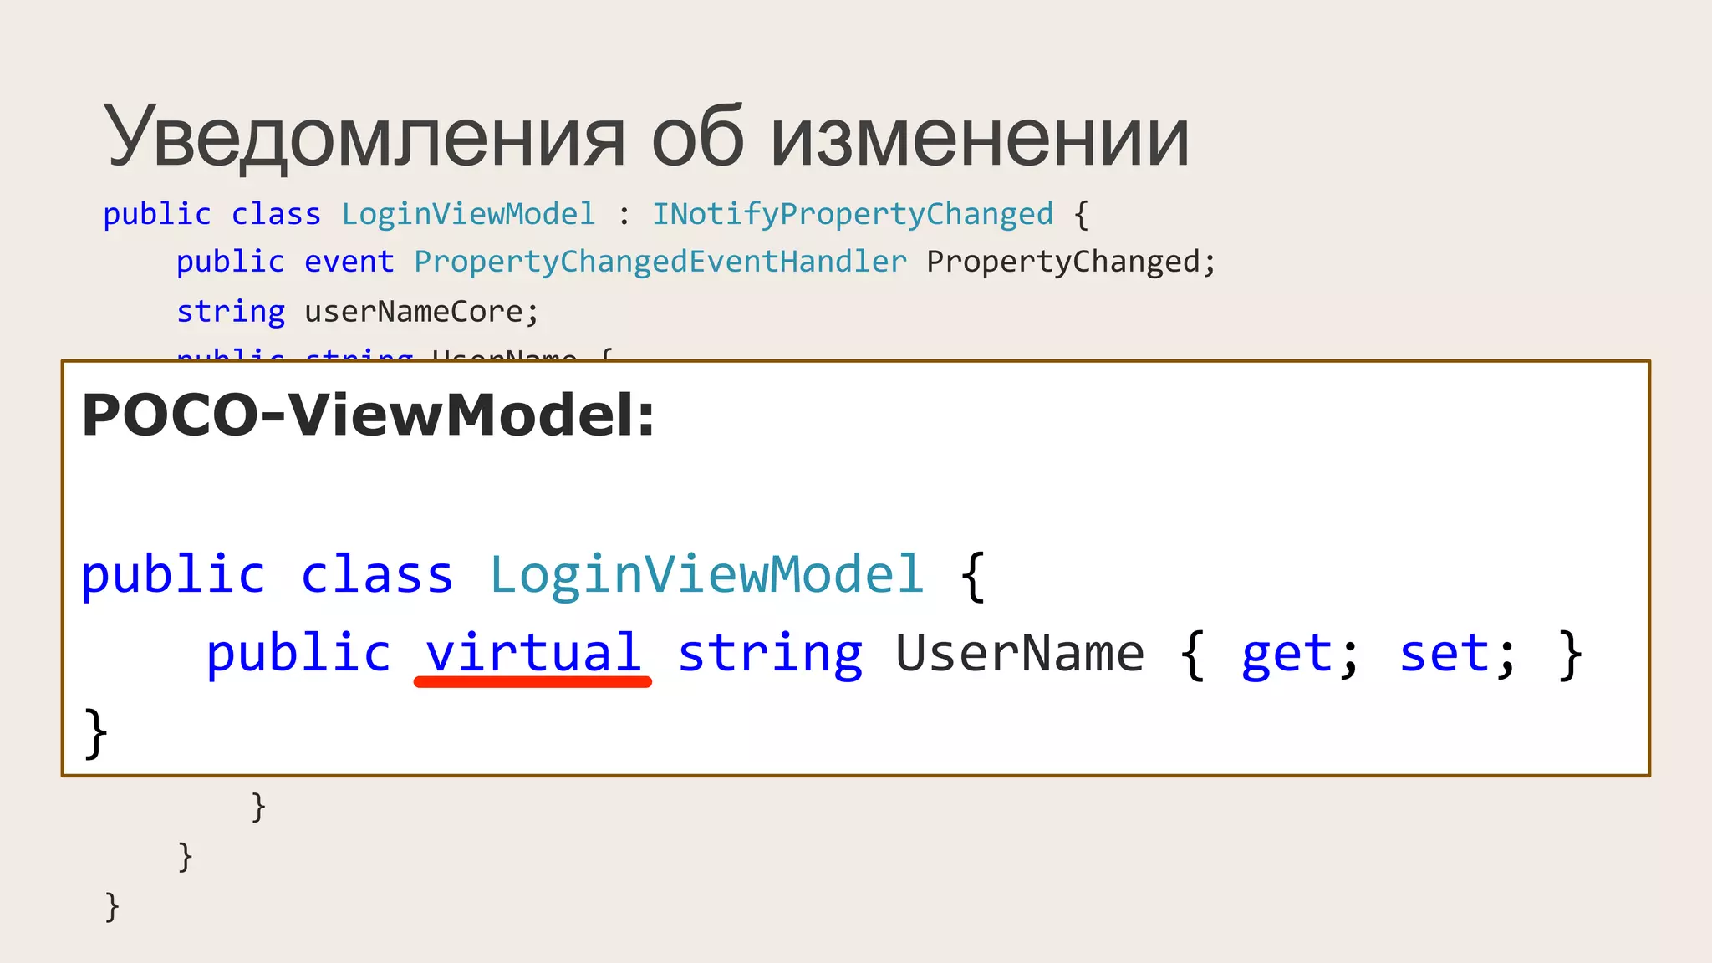1712x963 pixels.
Task: Click the "userNameCore;" field text
Action: click(422, 312)
